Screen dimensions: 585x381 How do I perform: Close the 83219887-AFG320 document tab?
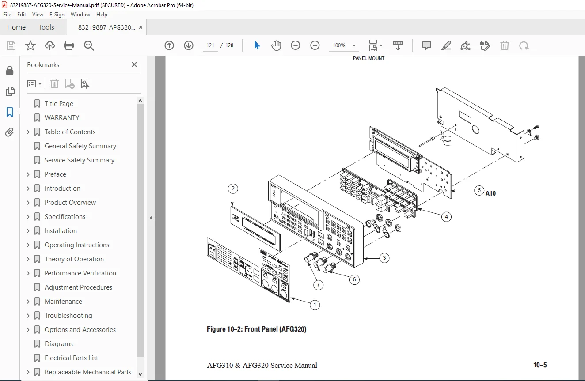[x=141, y=27]
